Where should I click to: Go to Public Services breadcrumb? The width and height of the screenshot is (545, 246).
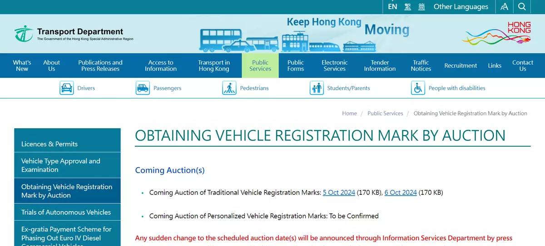tap(385, 113)
